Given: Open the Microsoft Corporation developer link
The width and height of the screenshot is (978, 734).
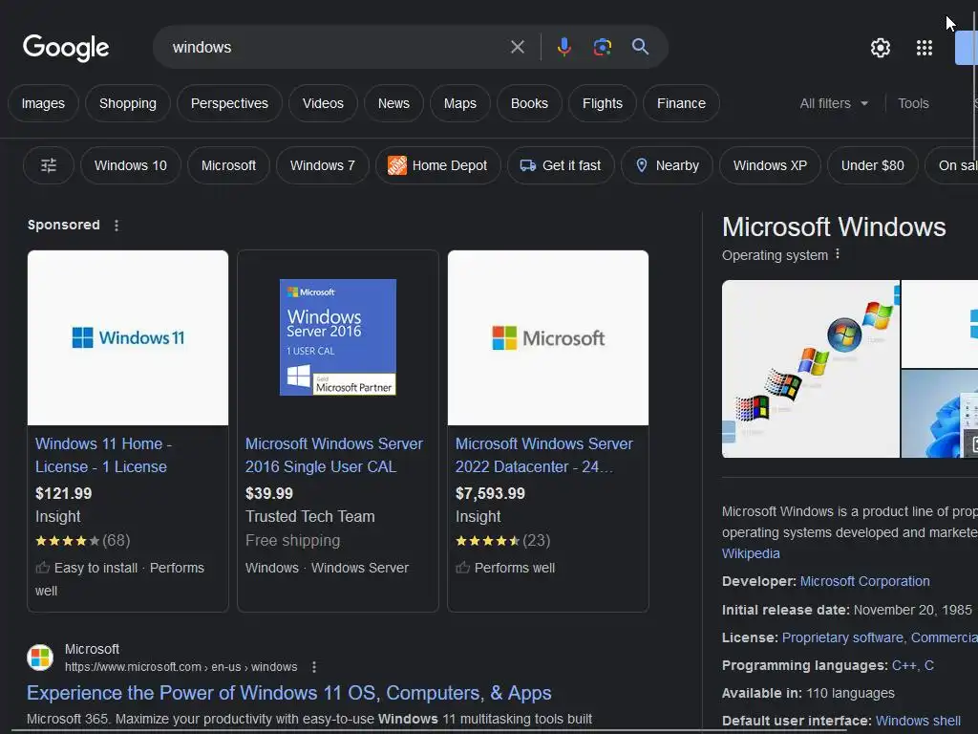Looking at the screenshot, I should (x=864, y=581).
